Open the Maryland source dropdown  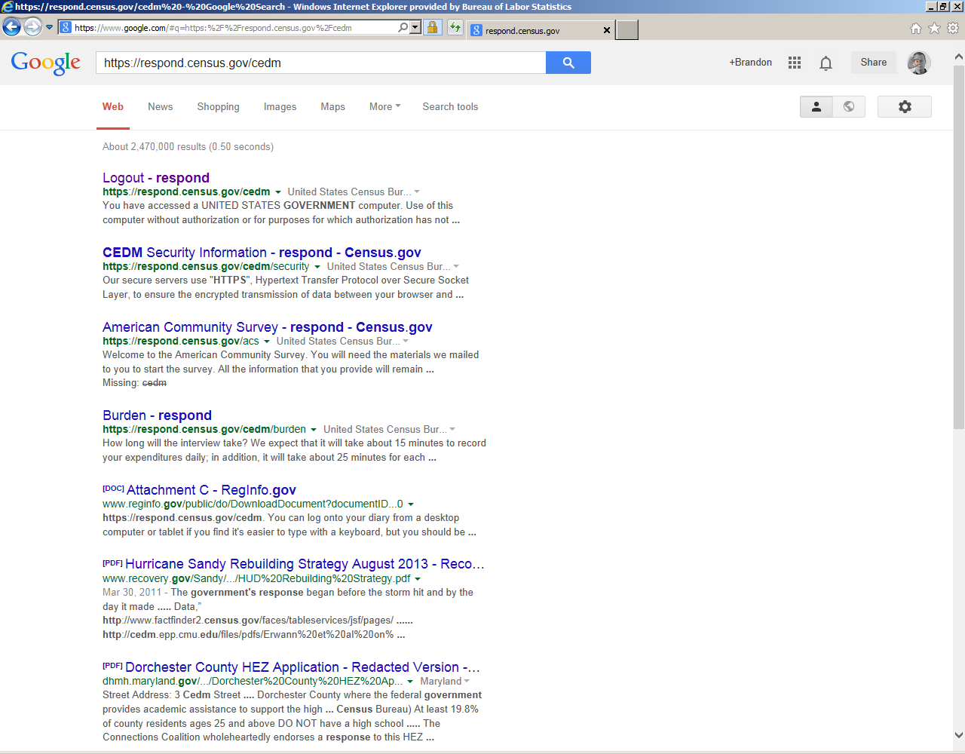click(445, 682)
